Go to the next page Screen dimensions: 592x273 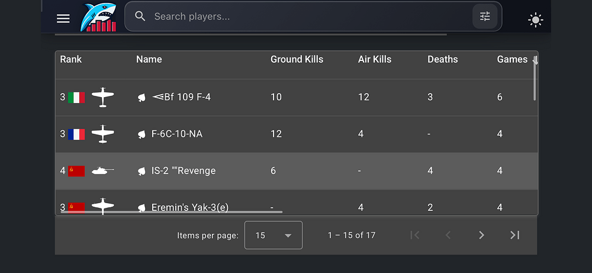point(481,235)
